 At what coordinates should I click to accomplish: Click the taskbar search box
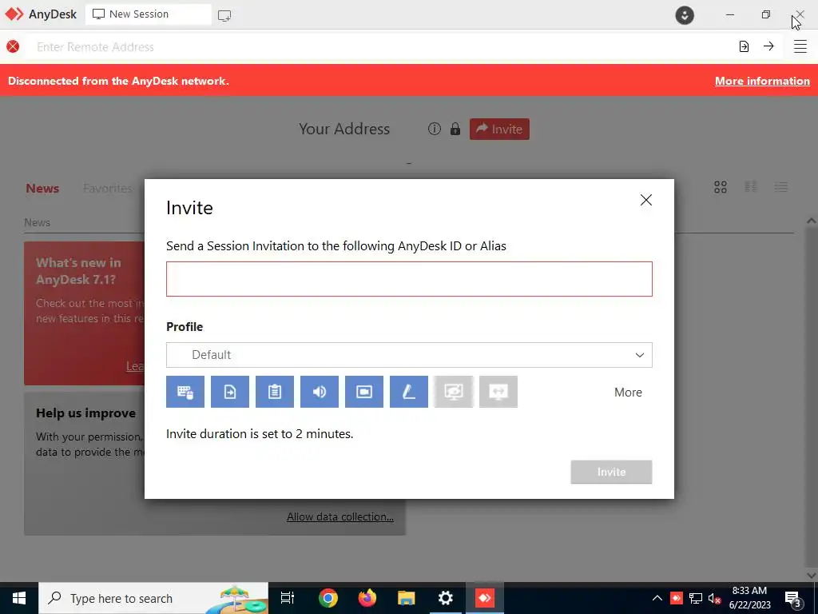tap(153, 598)
